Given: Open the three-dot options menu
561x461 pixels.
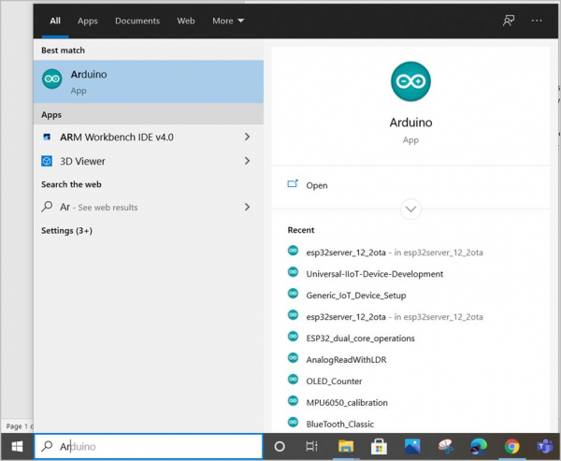Looking at the screenshot, I should coord(537,21).
